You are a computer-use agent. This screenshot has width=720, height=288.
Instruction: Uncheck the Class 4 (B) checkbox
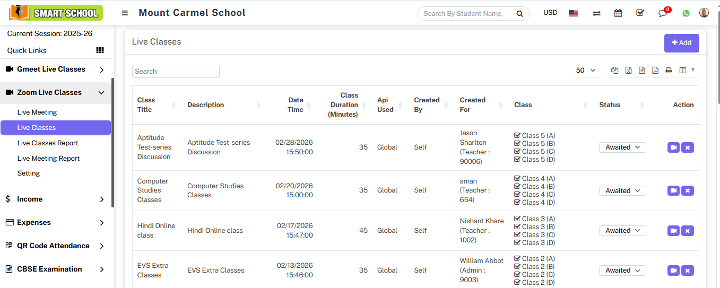pyautogui.click(x=517, y=187)
